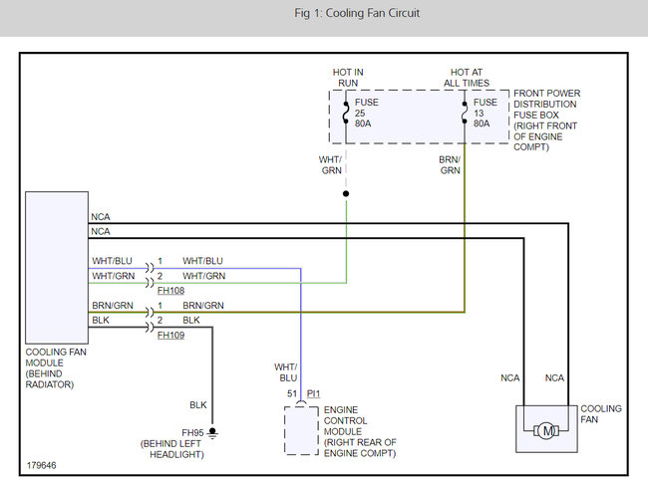Click WHT/GRN label below Fuse 25

click(x=330, y=164)
